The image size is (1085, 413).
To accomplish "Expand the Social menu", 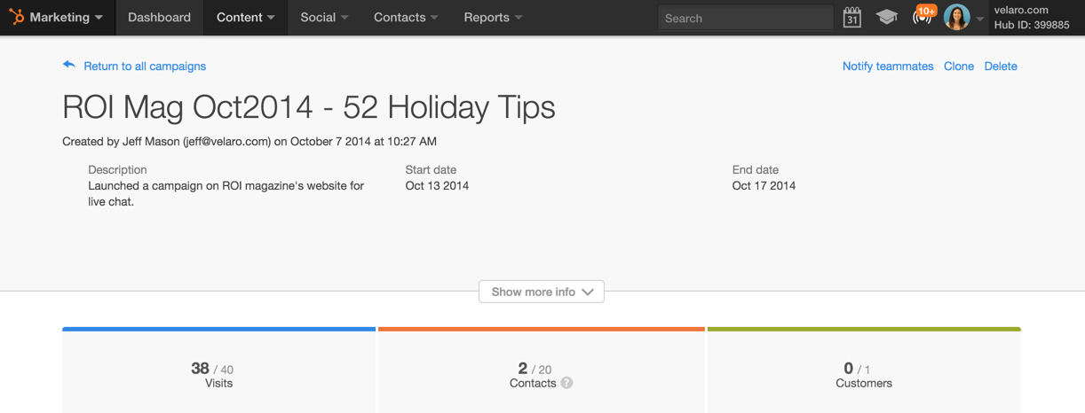I will (x=324, y=17).
